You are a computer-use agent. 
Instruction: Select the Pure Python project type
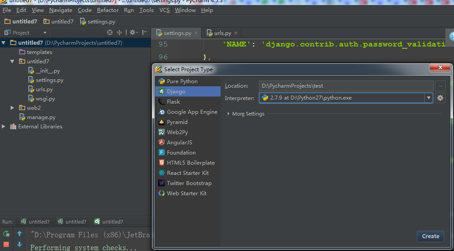click(x=188, y=81)
